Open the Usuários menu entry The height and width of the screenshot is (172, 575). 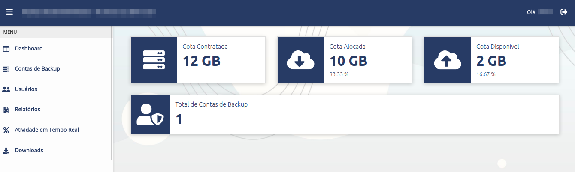click(26, 89)
